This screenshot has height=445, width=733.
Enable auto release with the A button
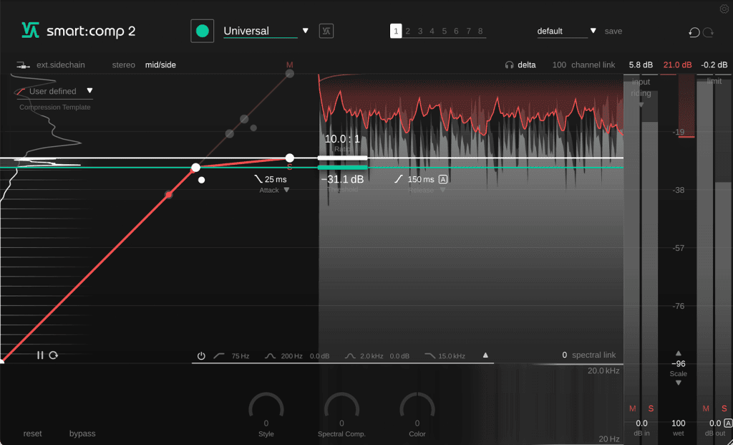pyautogui.click(x=443, y=179)
